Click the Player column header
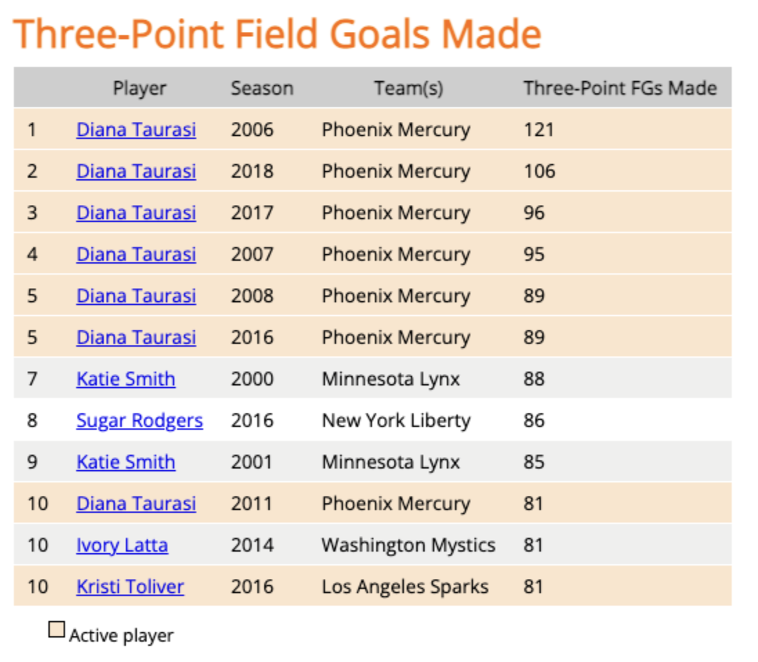The image size is (758, 662). [x=140, y=88]
